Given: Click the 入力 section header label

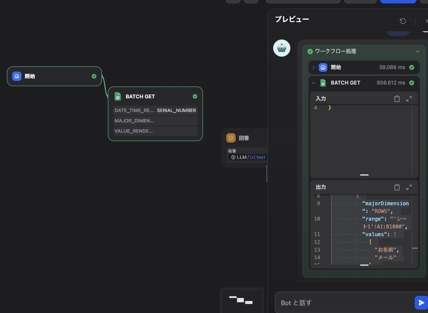Looking at the screenshot, I should (321, 99).
